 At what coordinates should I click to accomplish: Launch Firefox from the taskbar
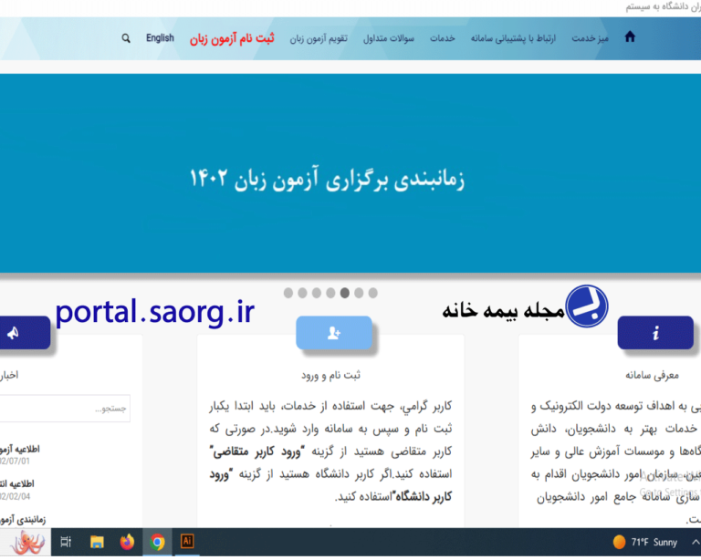(127, 542)
